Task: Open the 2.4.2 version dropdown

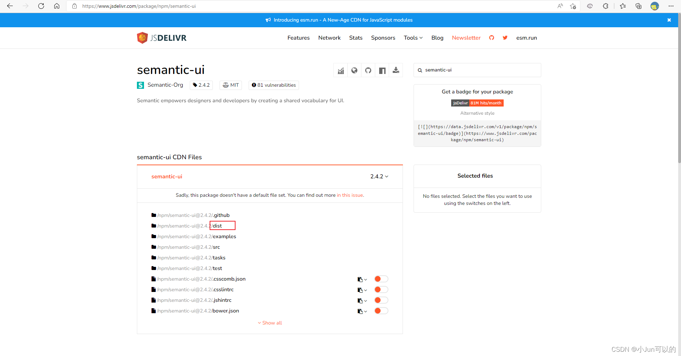Action: [379, 176]
